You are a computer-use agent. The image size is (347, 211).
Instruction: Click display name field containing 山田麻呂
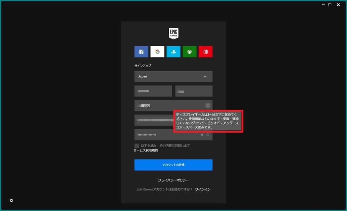point(173,106)
